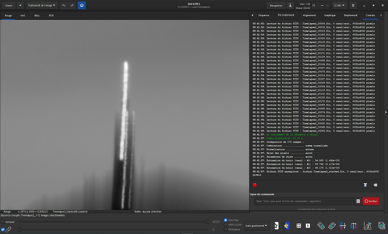Enable the 'tronquer' checkbox
The image size is (388, 234).
(x=3, y=222)
